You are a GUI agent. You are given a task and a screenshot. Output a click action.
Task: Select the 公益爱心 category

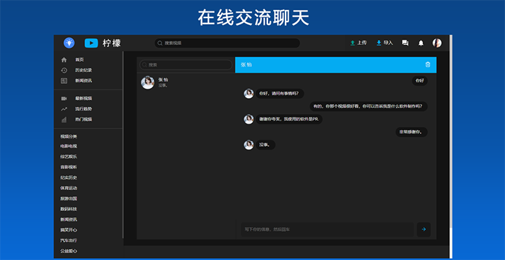coord(69,251)
